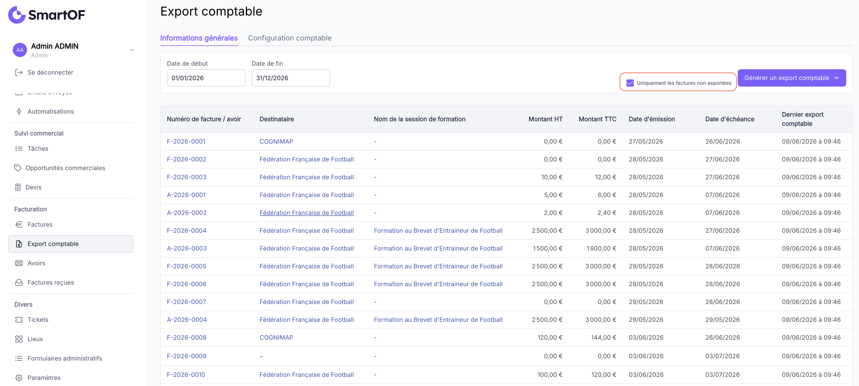Open credit note A-2026-0001 link
The height and width of the screenshot is (386, 859).
click(x=186, y=195)
